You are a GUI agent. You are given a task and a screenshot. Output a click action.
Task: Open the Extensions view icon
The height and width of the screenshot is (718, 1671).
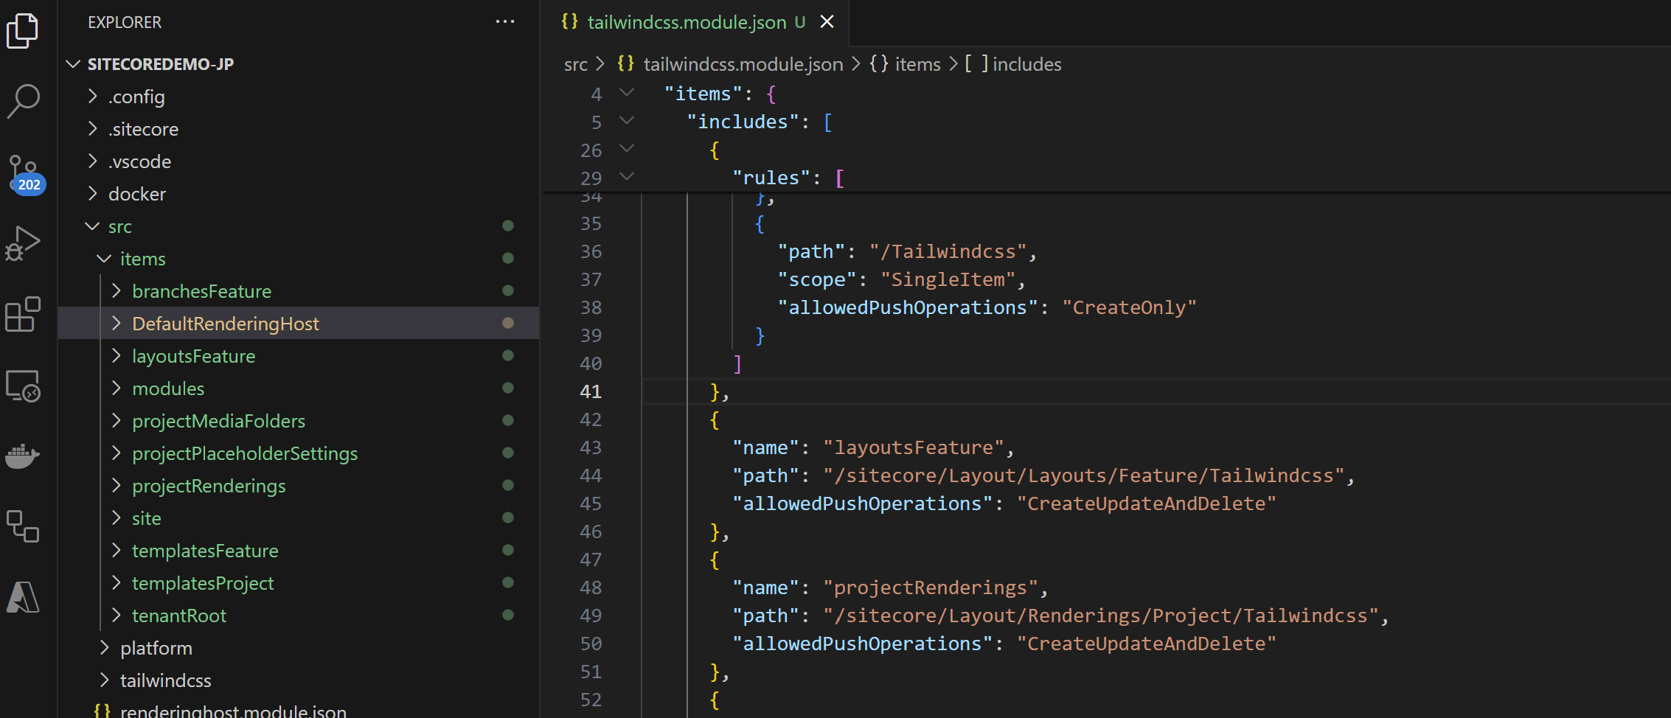[x=23, y=314]
